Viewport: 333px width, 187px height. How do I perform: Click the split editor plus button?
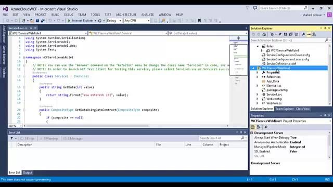tap(238, 38)
